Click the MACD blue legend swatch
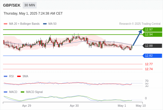This screenshot has height=110, width=163. tap(6, 92)
